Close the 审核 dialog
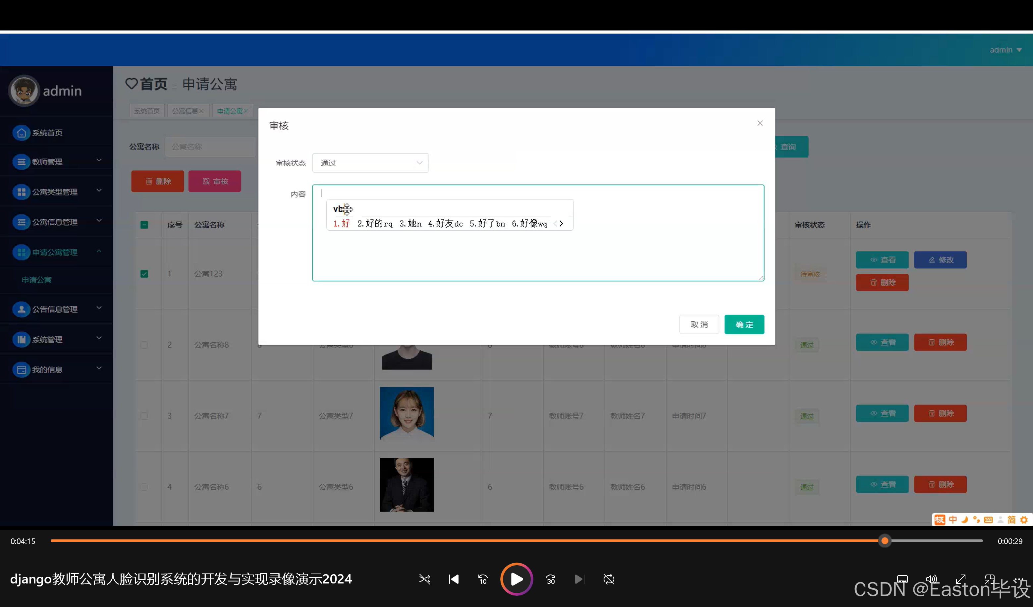The image size is (1033, 607). click(760, 123)
